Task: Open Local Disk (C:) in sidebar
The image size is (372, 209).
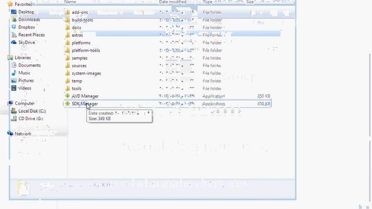Action: point(32,111)
